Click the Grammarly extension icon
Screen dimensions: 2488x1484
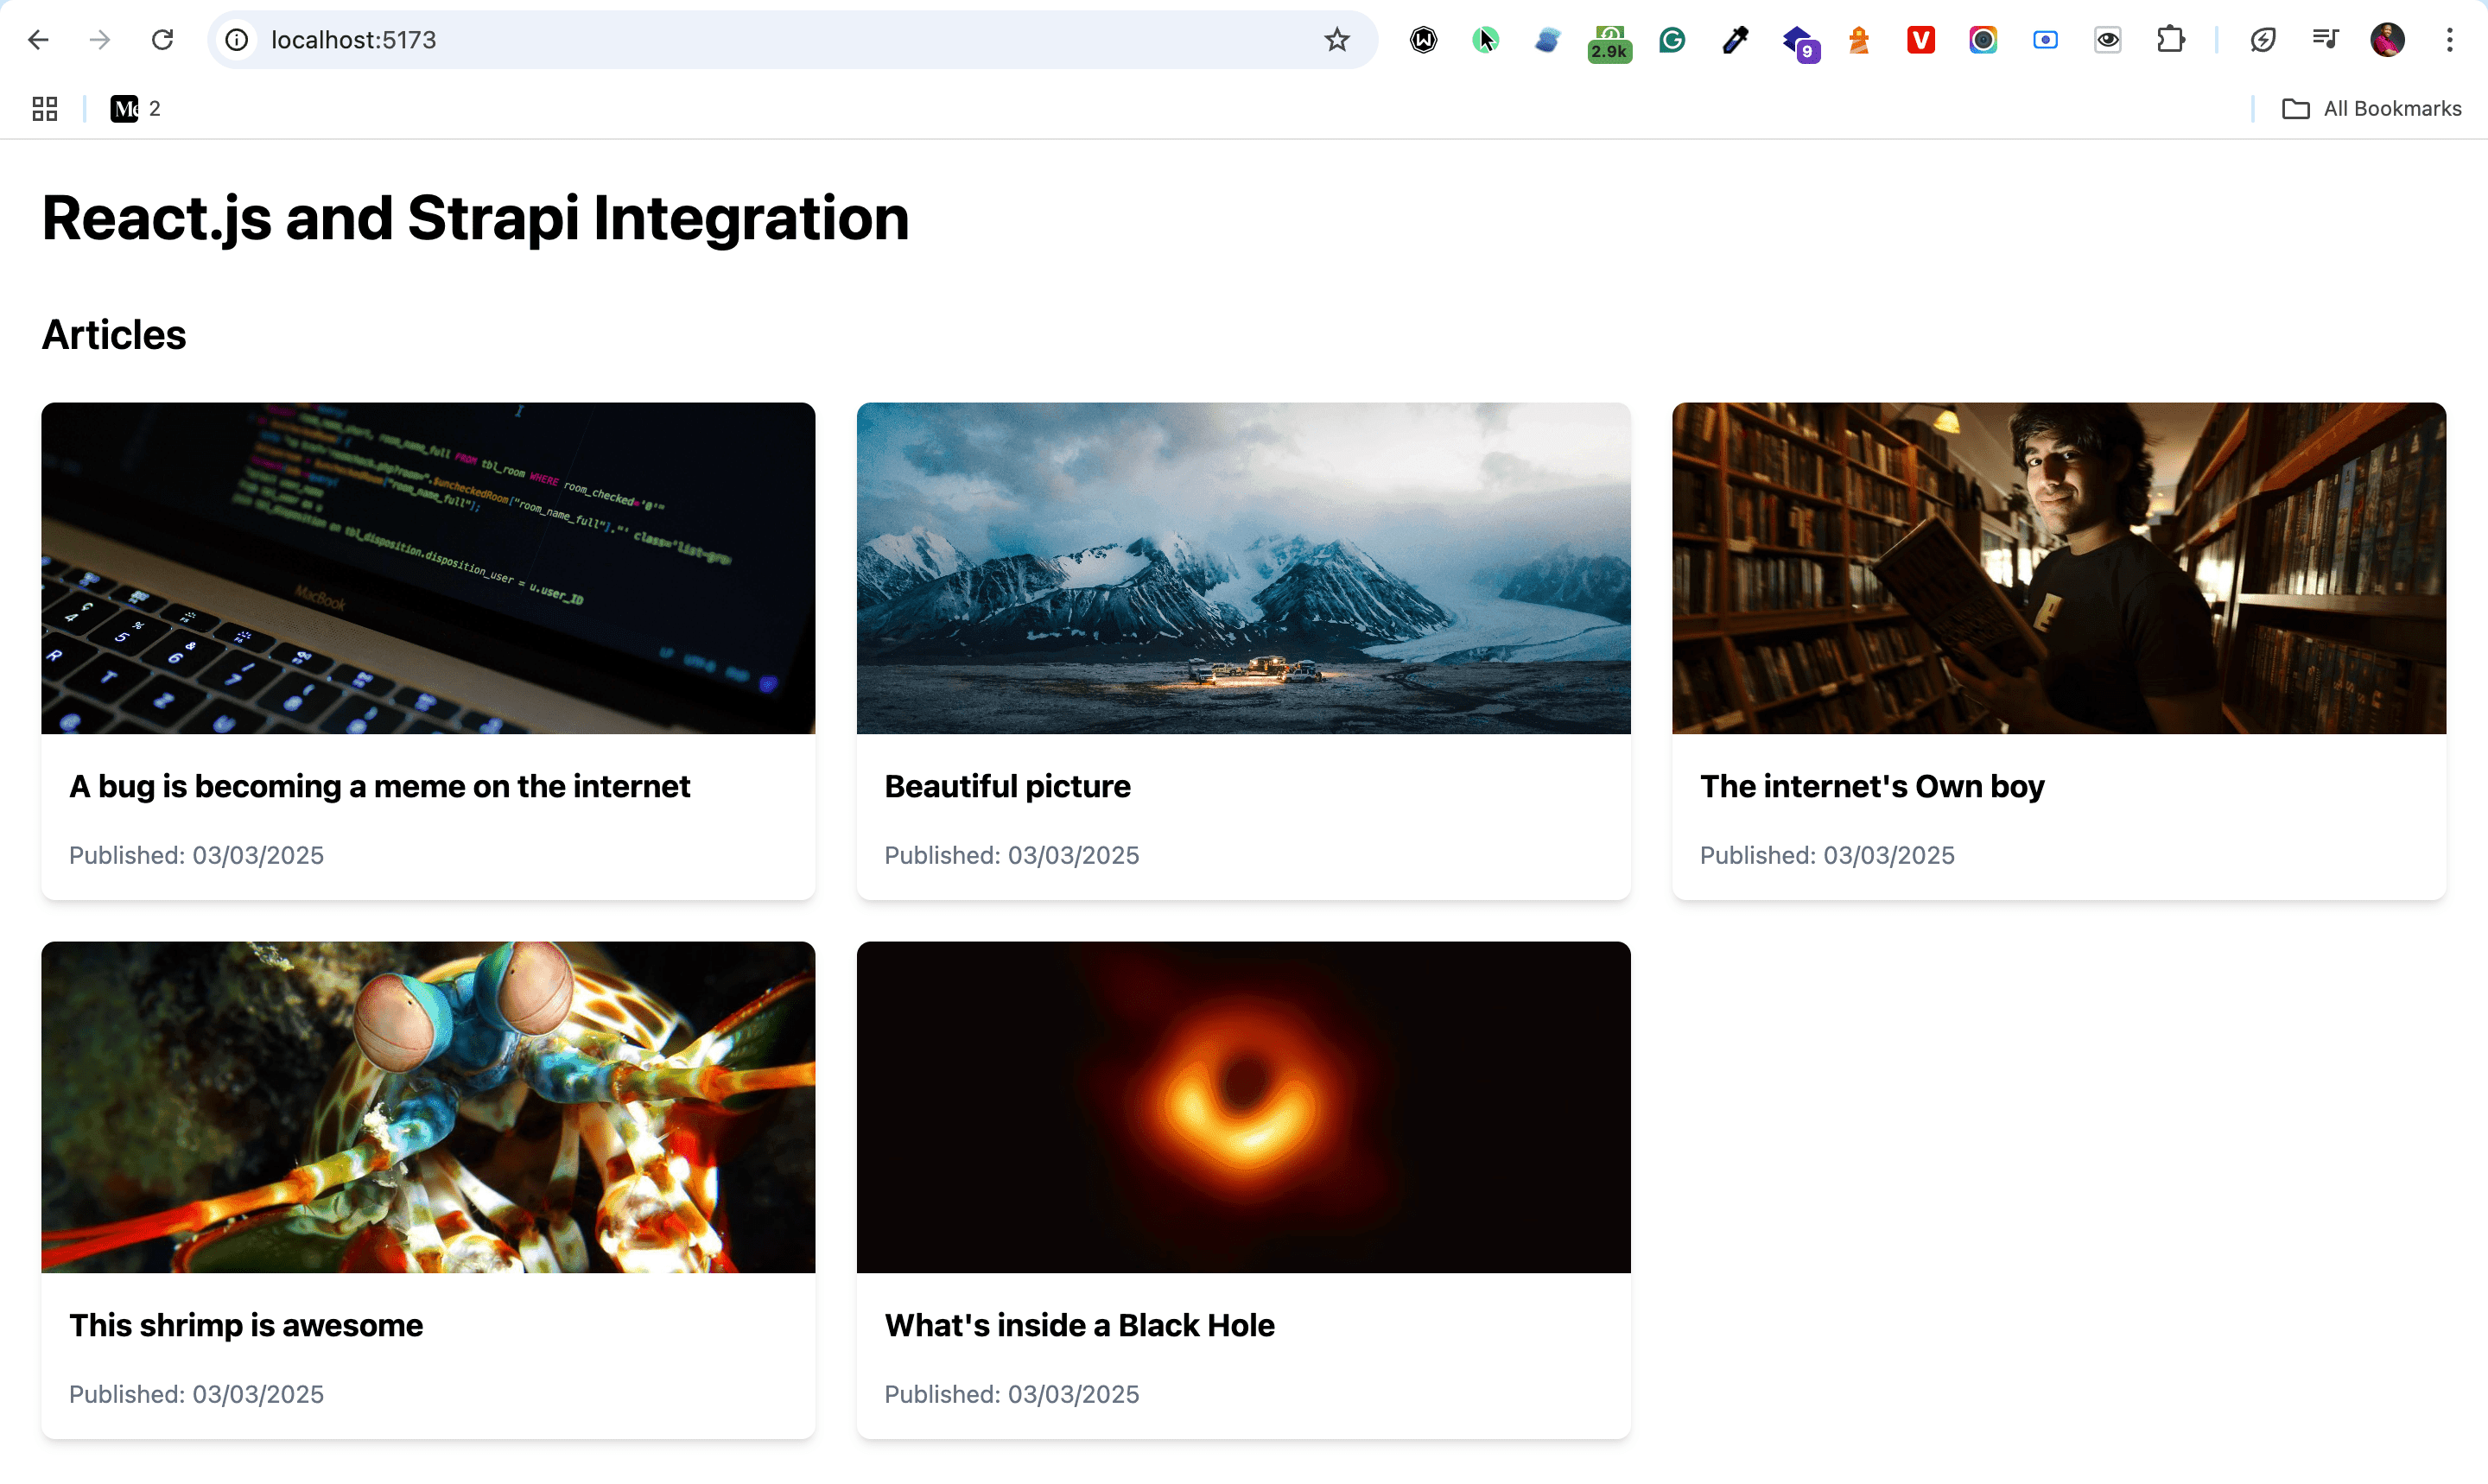click(x=1672, y=40)
